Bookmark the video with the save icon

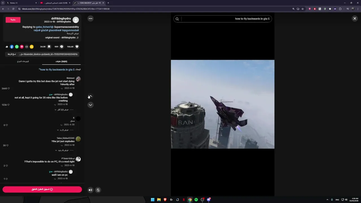coord(49,47)
